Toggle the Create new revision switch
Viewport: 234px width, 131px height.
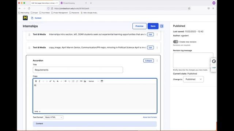[175, 42]
